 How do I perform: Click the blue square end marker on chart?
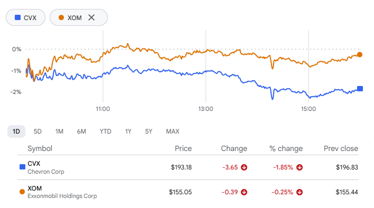tap(360, 89)
